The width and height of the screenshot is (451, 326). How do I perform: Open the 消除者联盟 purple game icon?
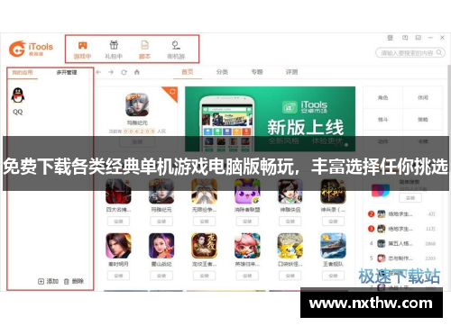click(x=247, y=192)
